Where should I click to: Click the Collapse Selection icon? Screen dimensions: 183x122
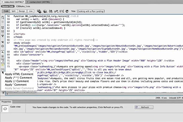click(x=2, y=32)
